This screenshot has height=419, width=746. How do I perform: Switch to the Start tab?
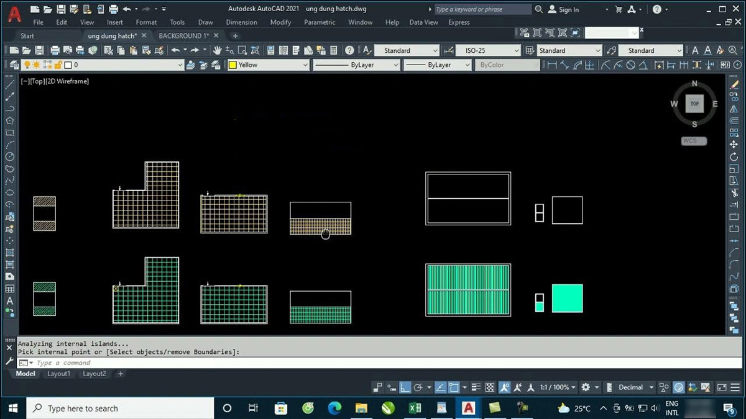tap(27, 36)
